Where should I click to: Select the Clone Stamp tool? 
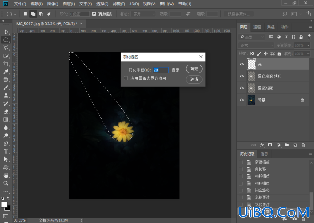[6, 96]
